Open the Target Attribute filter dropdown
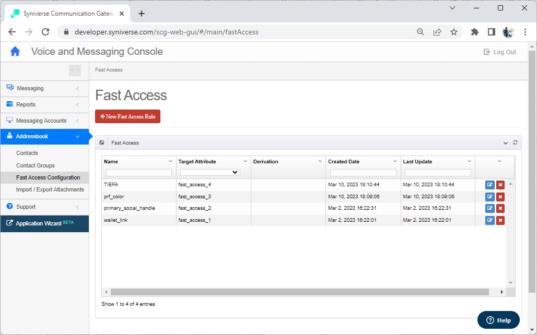This screenshot has width=537, height=335. (x=210, y=173)
